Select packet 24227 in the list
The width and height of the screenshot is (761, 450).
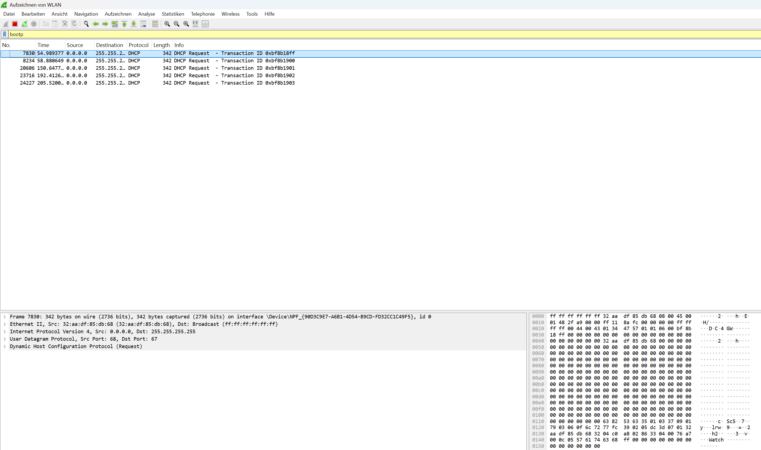(152, 83)
